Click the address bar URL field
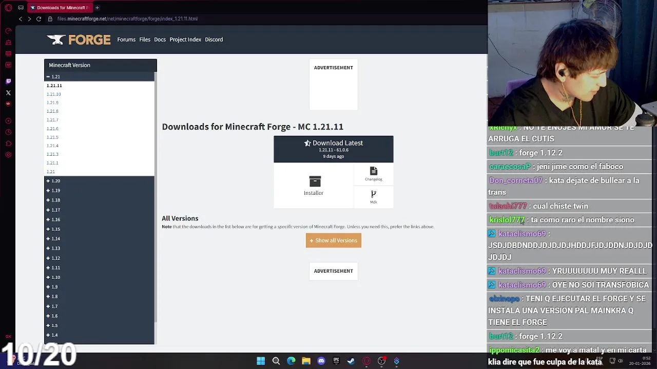The image size is (657, 369). [127, 19]
